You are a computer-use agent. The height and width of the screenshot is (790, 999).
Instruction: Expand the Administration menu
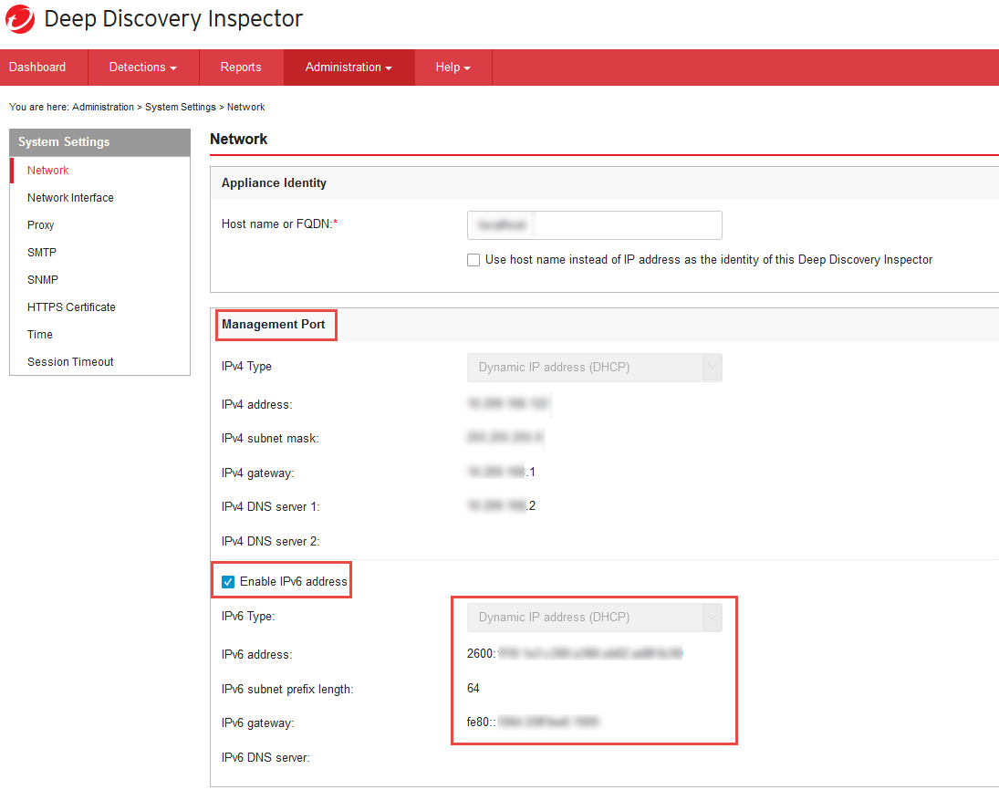coord(349,68)
